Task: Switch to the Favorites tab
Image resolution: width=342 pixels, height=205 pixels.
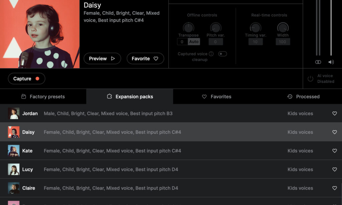Action: tap(216, 97)
